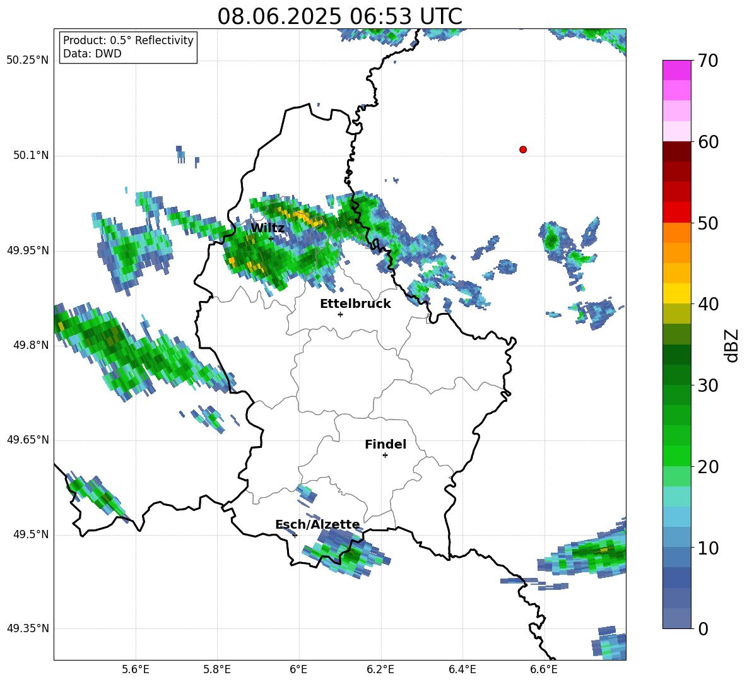Click the 49.35°N latitude label
Screen dimensions: 747x682
point(28,628)
